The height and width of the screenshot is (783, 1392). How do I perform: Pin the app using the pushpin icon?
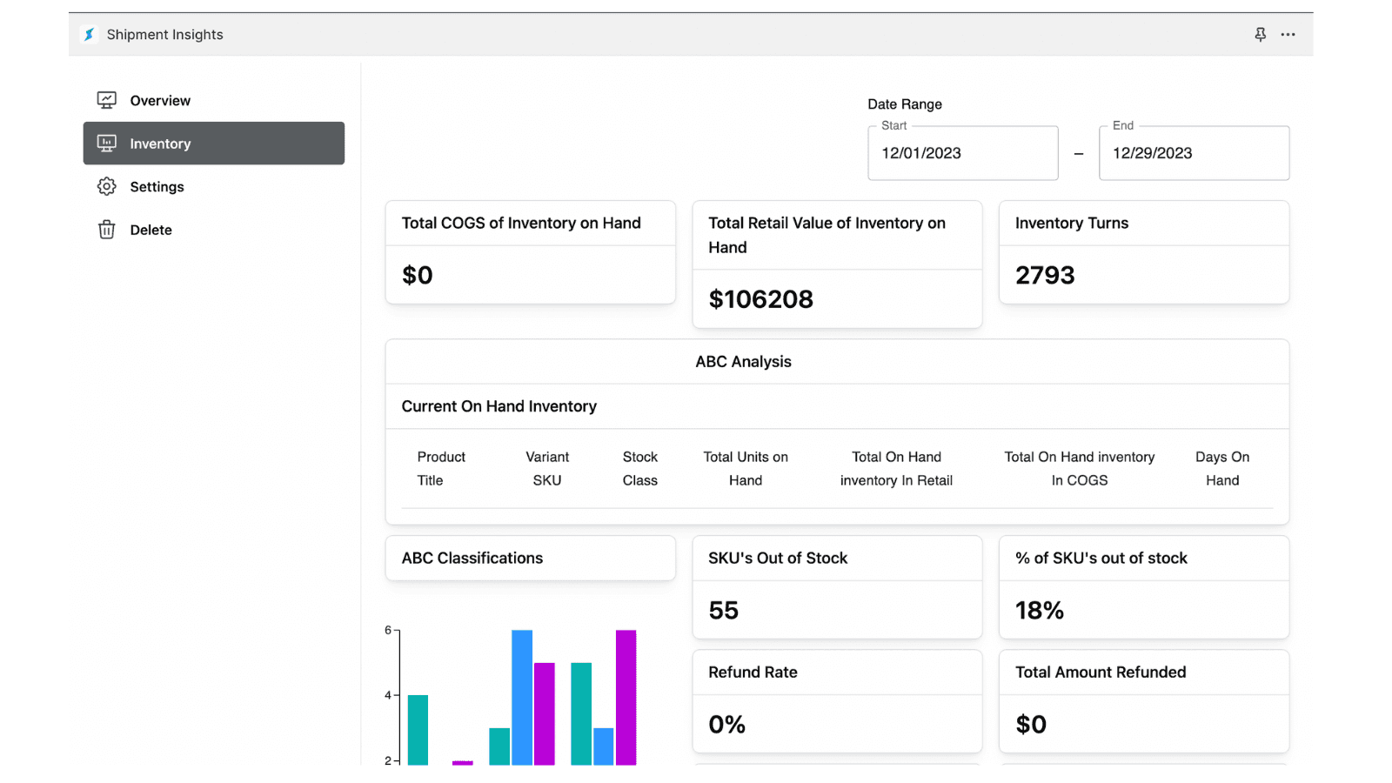(x=1260, y=34)
